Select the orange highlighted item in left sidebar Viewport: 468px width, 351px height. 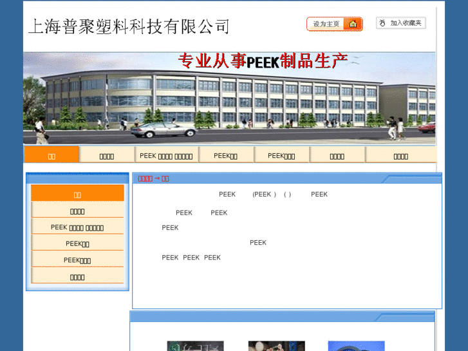tap(77, 193)
